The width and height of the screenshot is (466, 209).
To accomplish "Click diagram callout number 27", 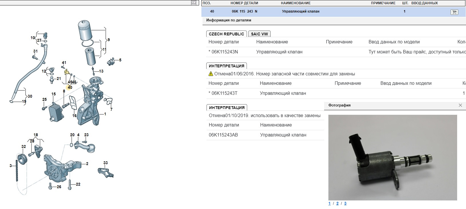I will coord(39,41).
